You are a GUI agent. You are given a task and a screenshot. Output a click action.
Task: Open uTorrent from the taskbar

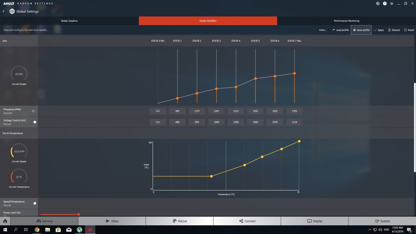point(80,229)
